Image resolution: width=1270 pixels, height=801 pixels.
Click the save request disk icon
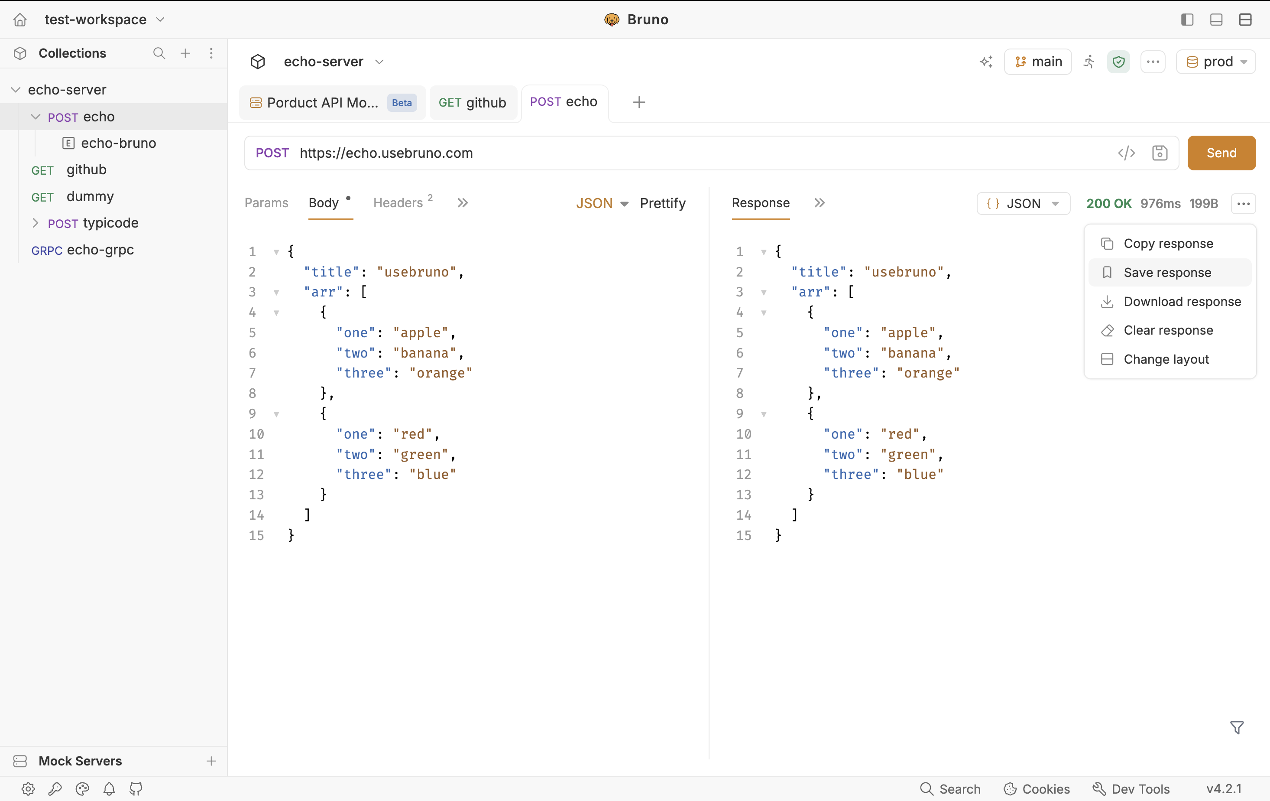pyautogui.click(x=1159, y=153)
